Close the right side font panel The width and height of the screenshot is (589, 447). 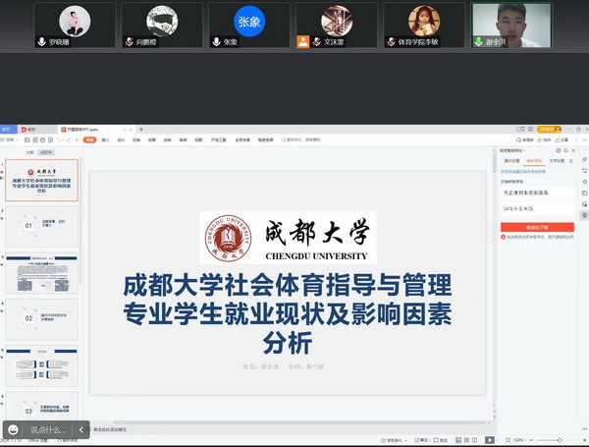click(x=573, y=150)
